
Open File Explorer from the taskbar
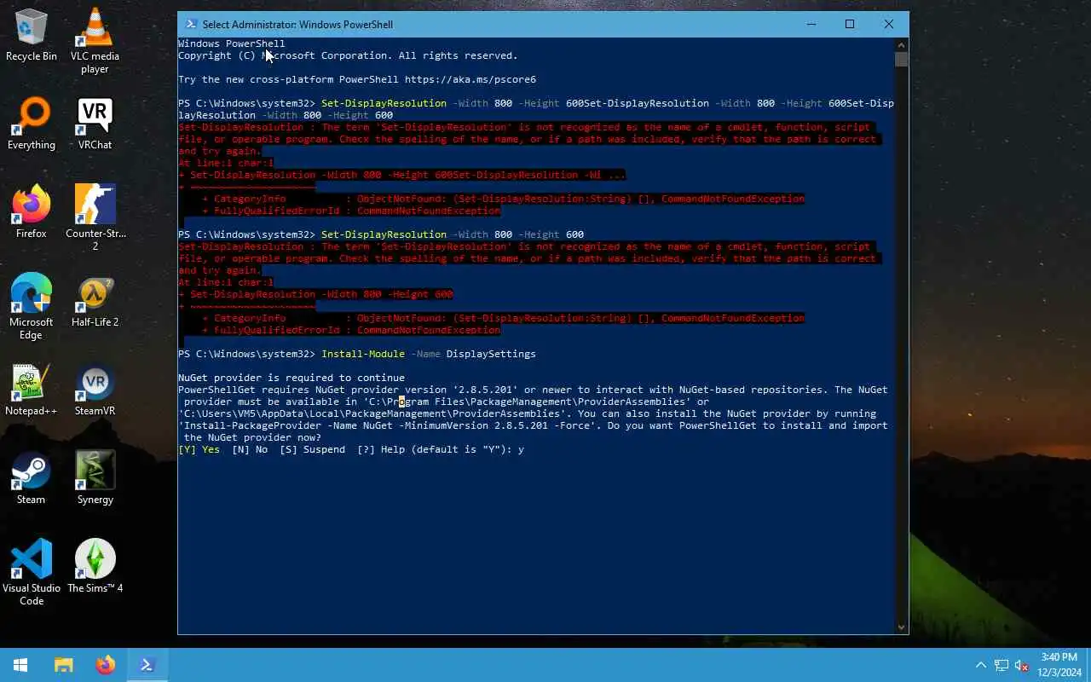click(x=64, y=665)
